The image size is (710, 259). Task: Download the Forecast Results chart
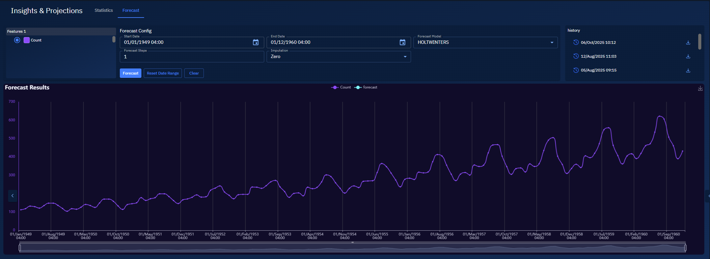pyautogui.click(x=700, y=88)
